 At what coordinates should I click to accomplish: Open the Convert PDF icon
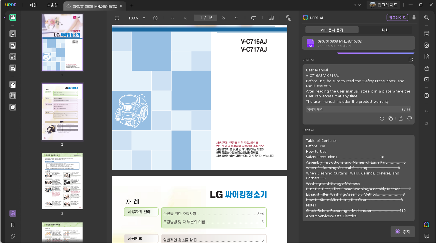(427, 45)
